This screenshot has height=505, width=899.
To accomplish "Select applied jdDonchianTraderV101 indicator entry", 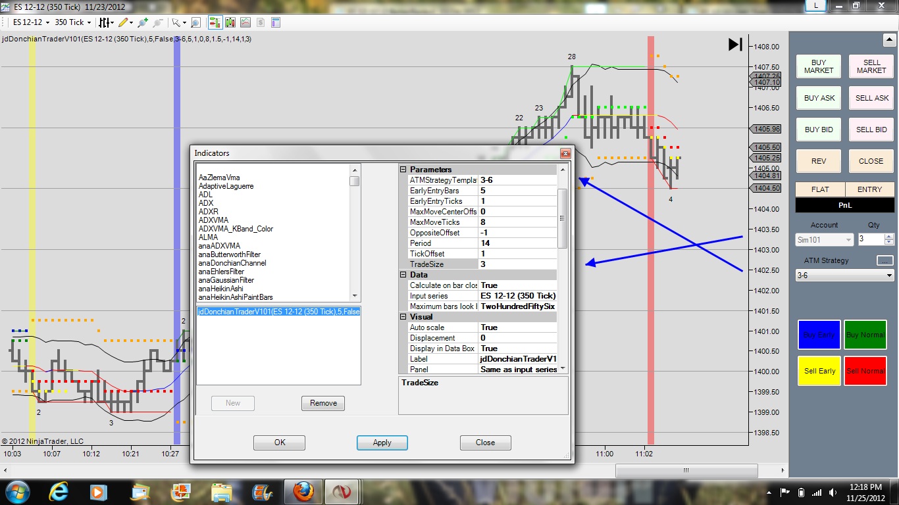I will point(278,312).
